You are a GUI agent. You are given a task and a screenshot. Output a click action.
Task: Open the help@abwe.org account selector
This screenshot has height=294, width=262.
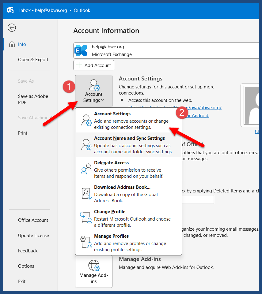click(x=166, y=50)
